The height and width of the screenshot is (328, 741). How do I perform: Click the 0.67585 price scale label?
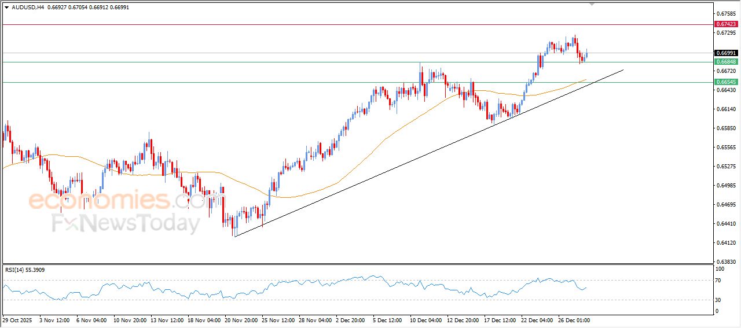(x=725, y=13)
